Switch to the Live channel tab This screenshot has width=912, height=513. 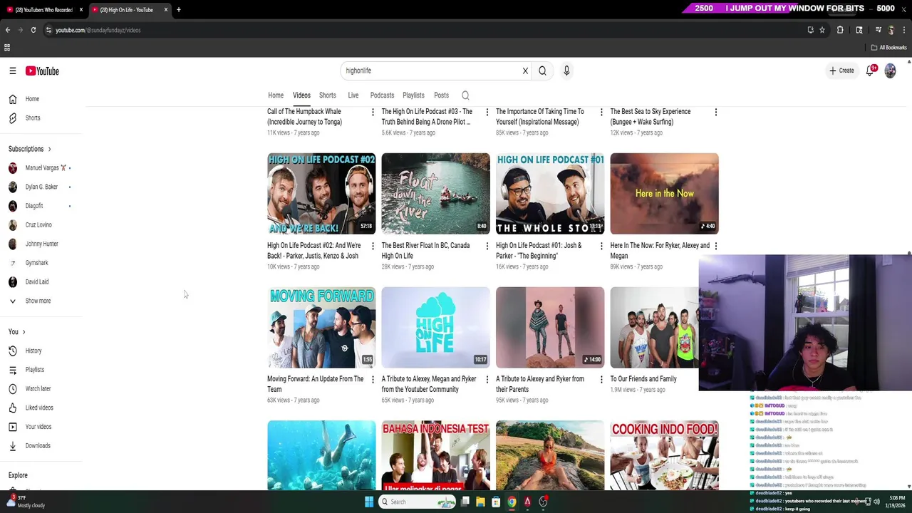tap(353, 95)
